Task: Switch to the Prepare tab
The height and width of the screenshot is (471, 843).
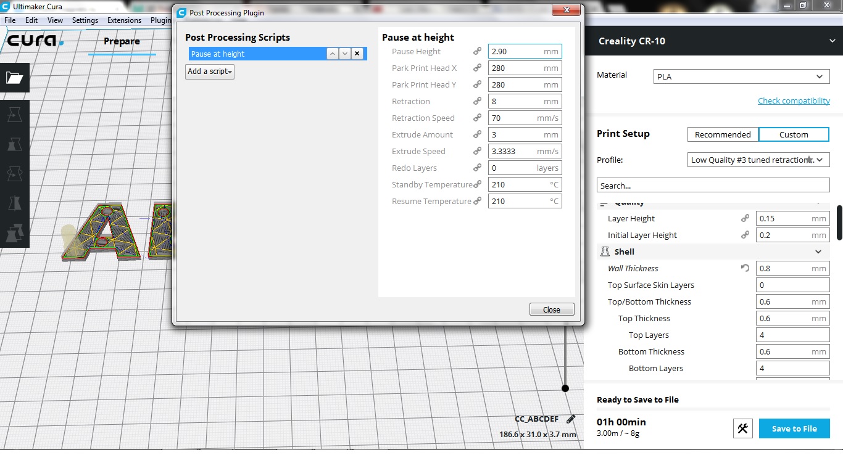Action: (x=122, y=41)
